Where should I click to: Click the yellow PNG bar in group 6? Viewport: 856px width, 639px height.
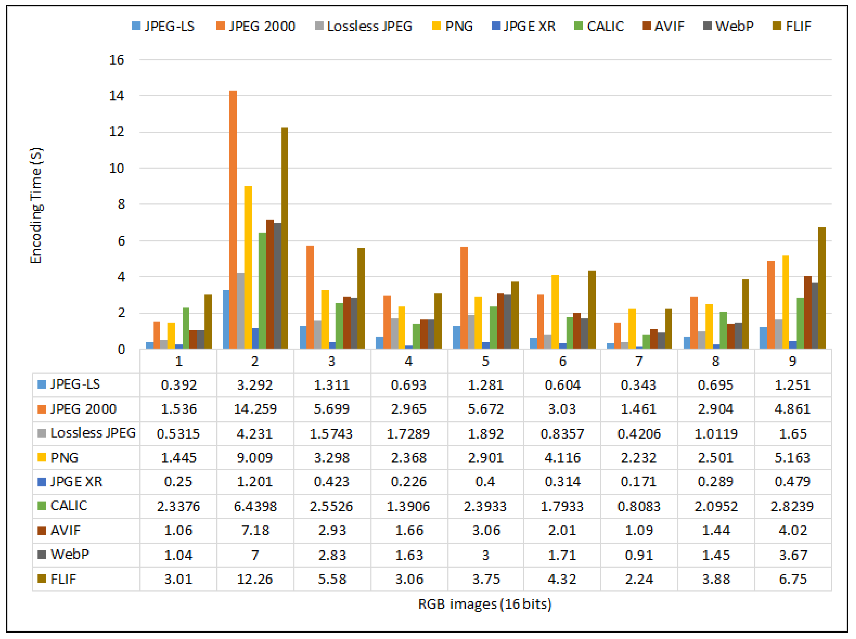point(555,311)
